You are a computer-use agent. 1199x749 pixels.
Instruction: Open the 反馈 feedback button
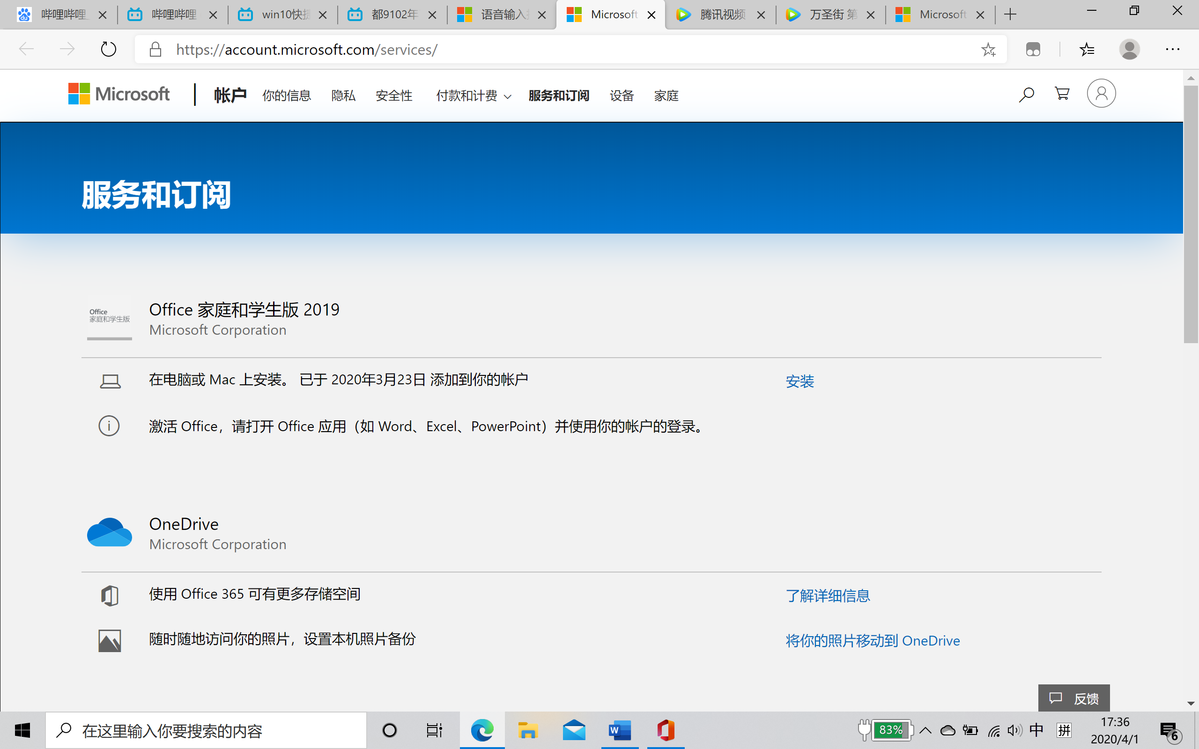click(1073, 698)
